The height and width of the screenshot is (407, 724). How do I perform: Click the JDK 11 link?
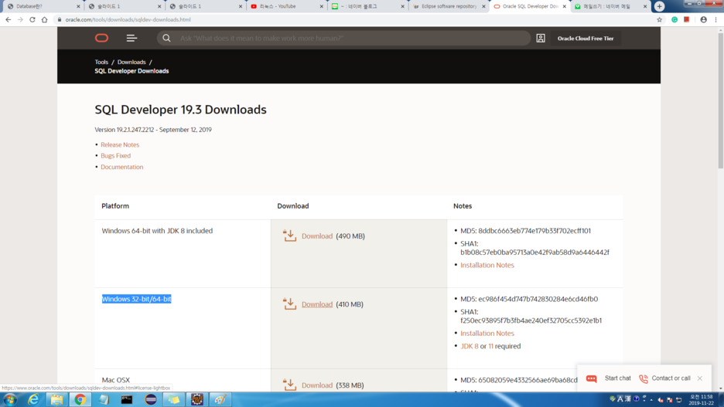coord(491,346)
